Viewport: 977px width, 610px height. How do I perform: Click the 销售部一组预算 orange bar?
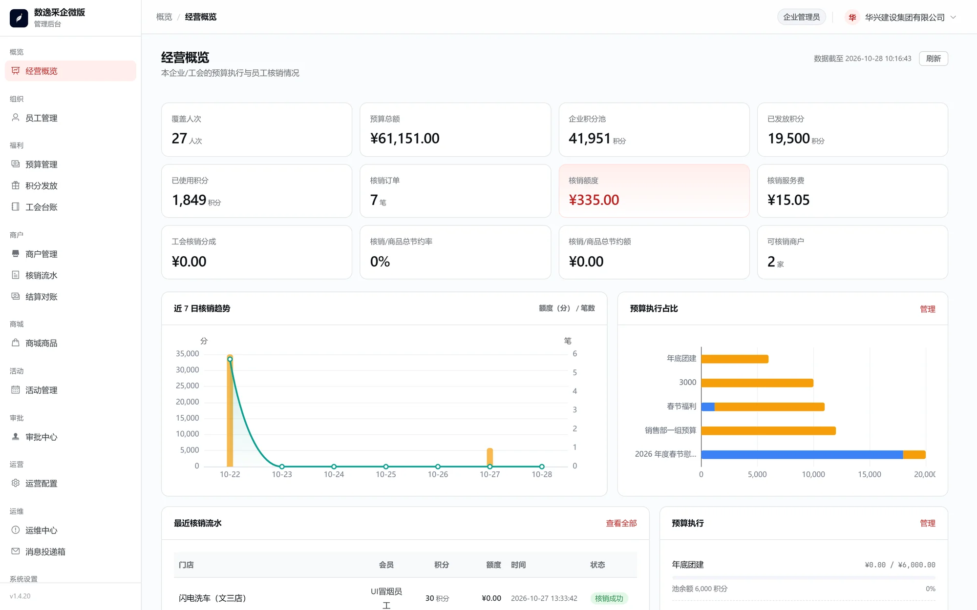click(768, 430)
